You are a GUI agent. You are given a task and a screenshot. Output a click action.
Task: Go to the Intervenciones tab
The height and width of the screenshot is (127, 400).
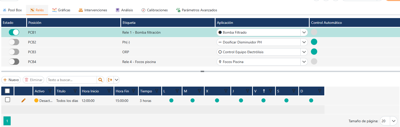[93, 10]
